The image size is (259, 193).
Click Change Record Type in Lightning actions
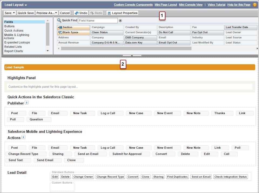pyautogui.click(x=26, y=154)
